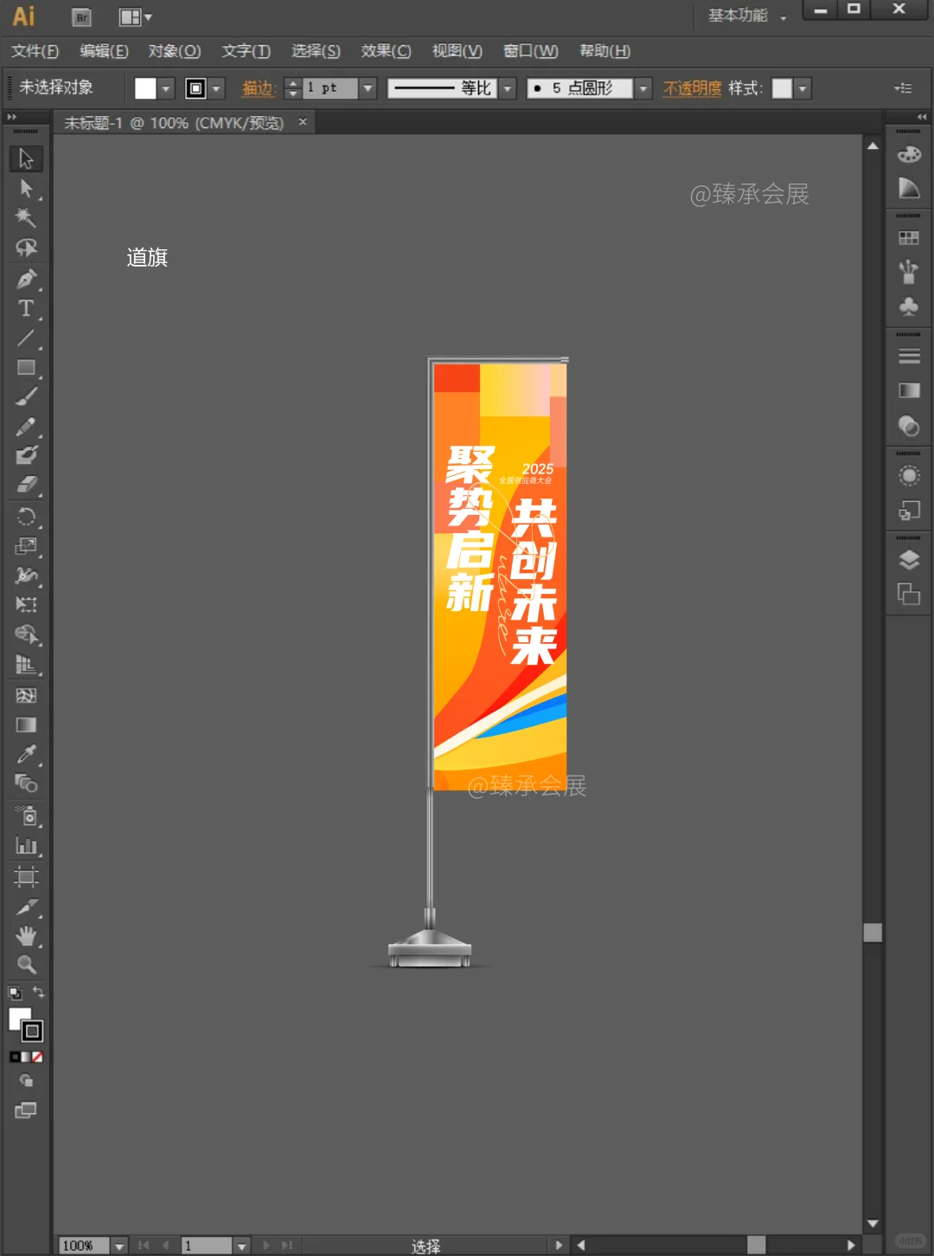934x1256 pixels.
Task: Select the 未标题-1 document tab
Action: 173,122
